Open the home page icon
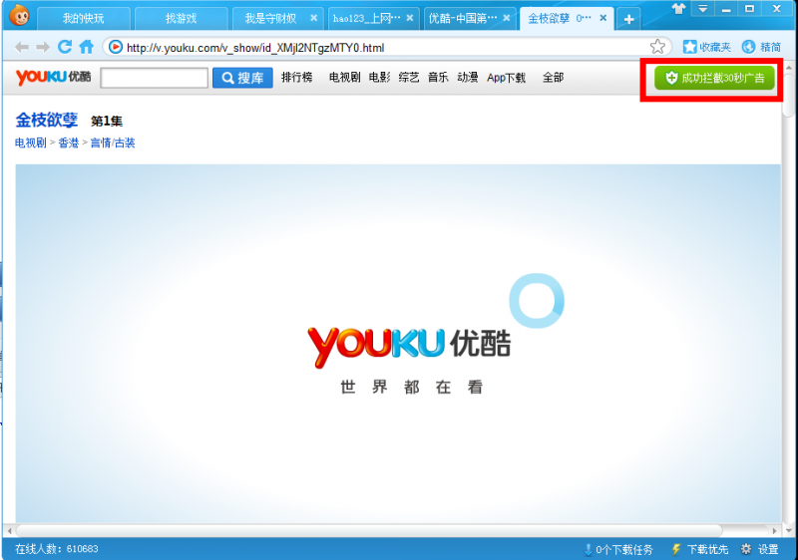The image size is (798, 560). coord(87,47)
